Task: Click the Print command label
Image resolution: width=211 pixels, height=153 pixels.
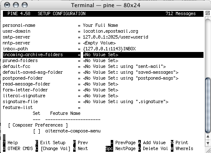Action: [182, 143]
